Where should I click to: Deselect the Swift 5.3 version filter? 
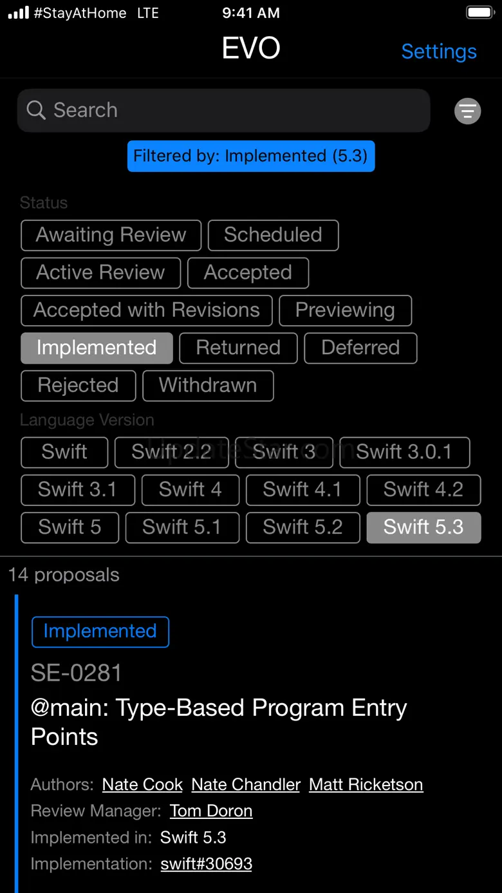(x=423, y=527)
